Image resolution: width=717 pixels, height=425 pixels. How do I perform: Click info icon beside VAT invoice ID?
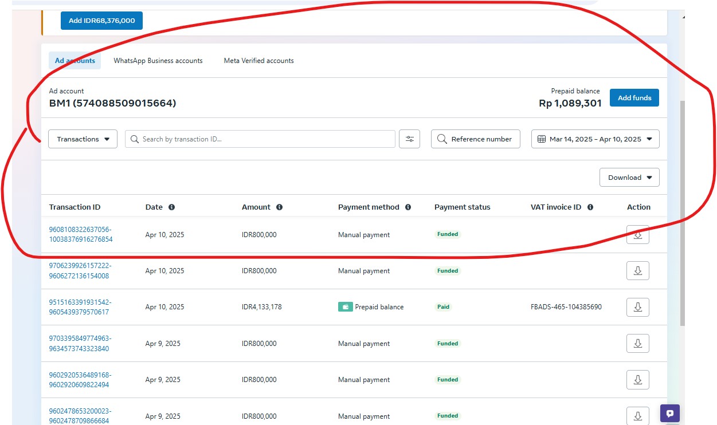pyautogui.click(x=590, y=207)
